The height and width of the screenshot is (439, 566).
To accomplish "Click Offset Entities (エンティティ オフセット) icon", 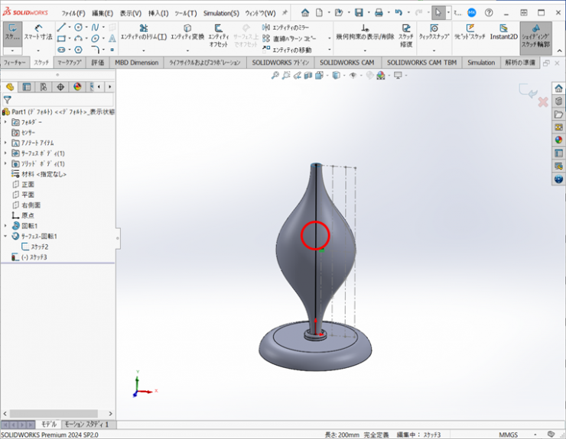I will 219,32.
